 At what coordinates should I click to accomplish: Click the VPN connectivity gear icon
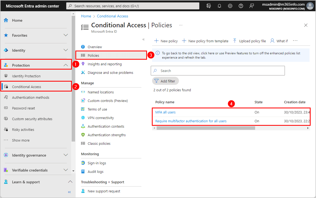pos(83,117)
